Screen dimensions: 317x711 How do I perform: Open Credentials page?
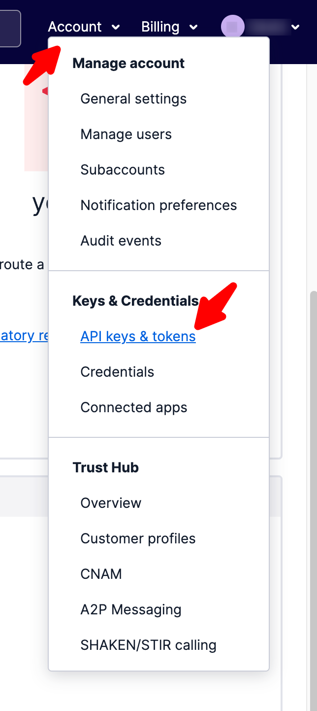click(117, 372)
